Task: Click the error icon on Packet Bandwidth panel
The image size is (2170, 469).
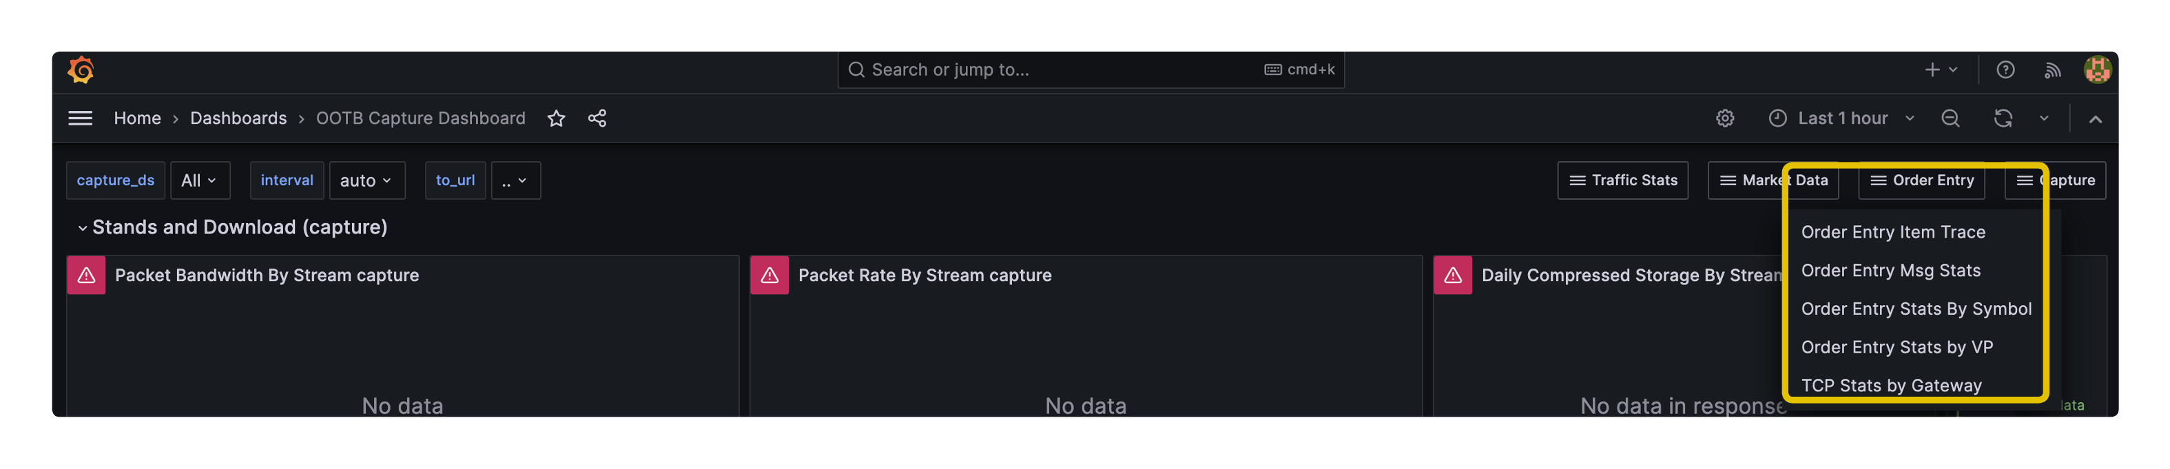Action: 85,275
